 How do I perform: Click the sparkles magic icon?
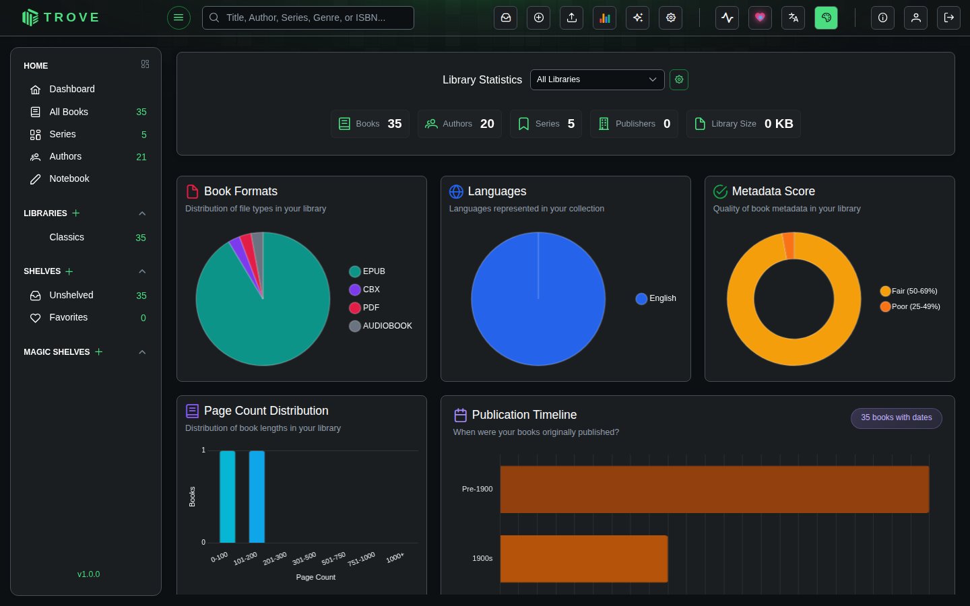click(x=638, y=18)
